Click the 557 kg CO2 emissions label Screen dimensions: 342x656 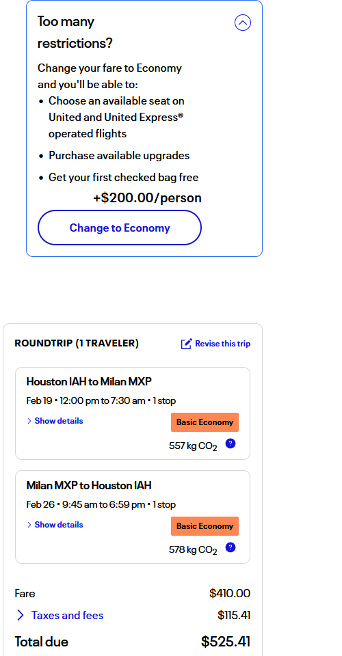click(x=193, y=446)
